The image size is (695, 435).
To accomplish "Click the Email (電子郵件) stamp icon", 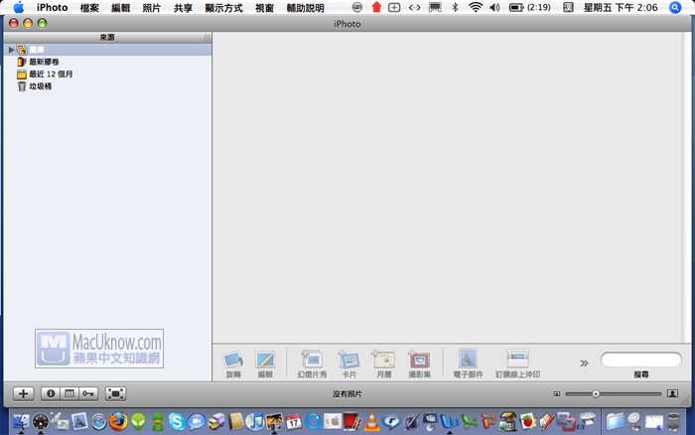I will pos(468,359).
